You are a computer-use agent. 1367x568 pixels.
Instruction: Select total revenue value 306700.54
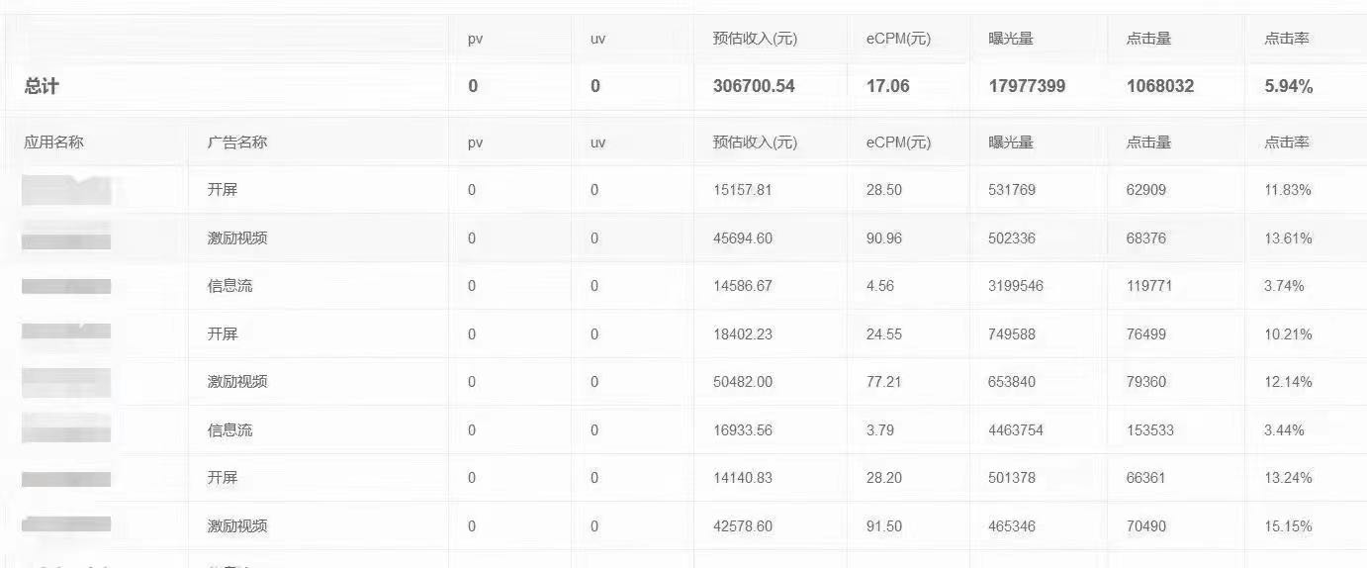pyautogui.click(x=754, y=86)
